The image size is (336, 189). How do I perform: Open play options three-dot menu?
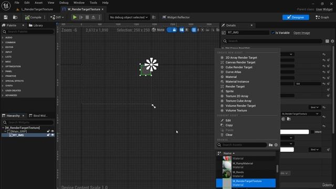[99, 17]
